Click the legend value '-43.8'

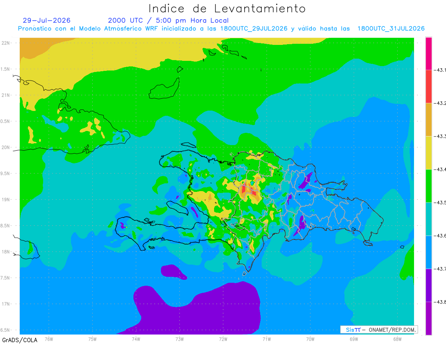click(x=440, y=302)
